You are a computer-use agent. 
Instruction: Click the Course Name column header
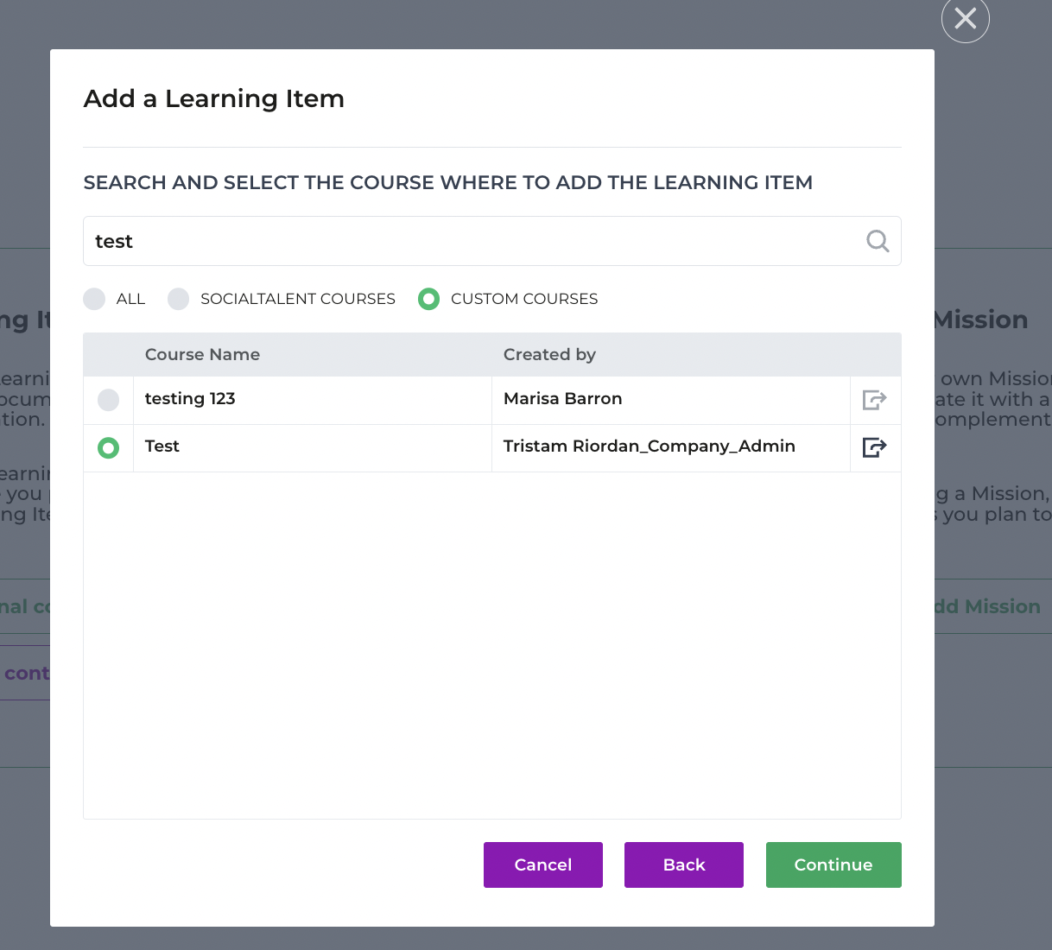(x=202, y=354)
